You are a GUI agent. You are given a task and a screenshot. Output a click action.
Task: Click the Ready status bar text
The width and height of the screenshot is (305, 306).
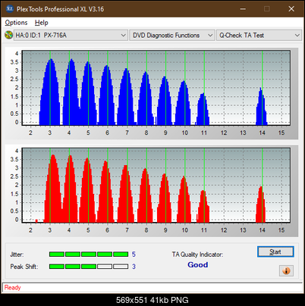[12, 288]
